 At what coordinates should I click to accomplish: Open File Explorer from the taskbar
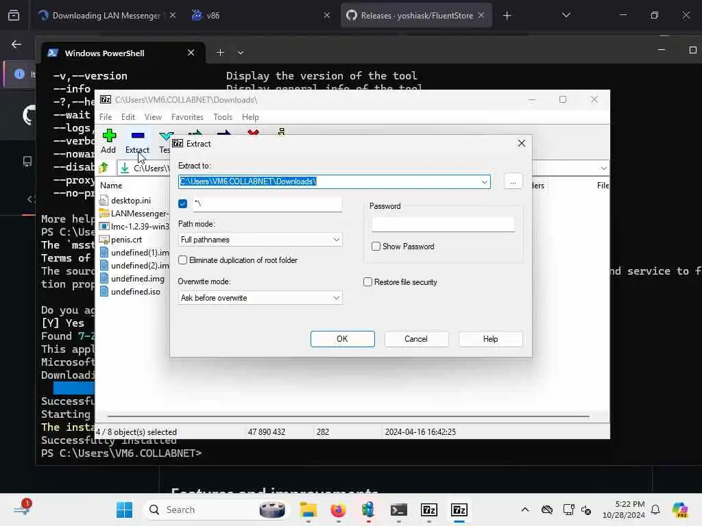pos(308,510)
